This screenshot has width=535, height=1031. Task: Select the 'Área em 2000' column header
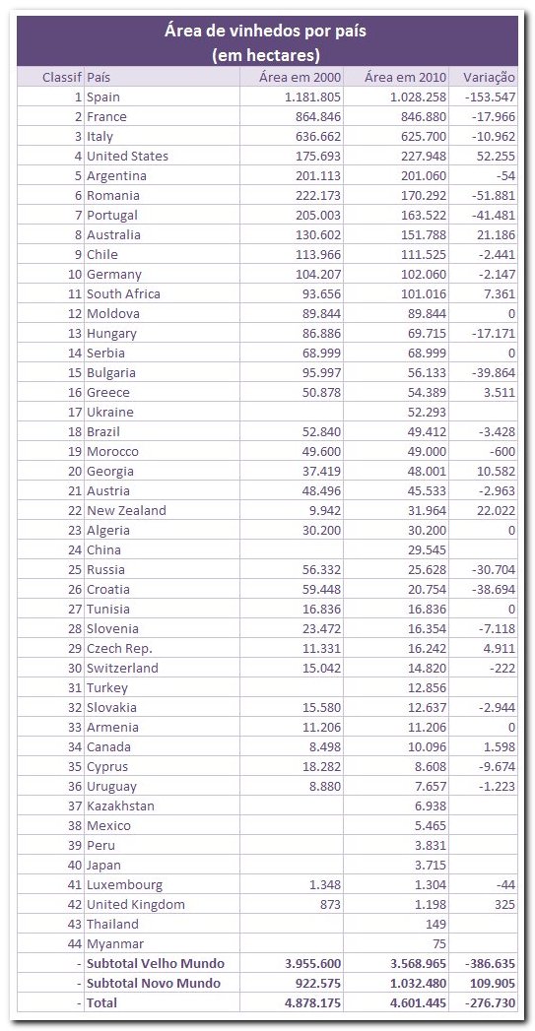(301, 77)
